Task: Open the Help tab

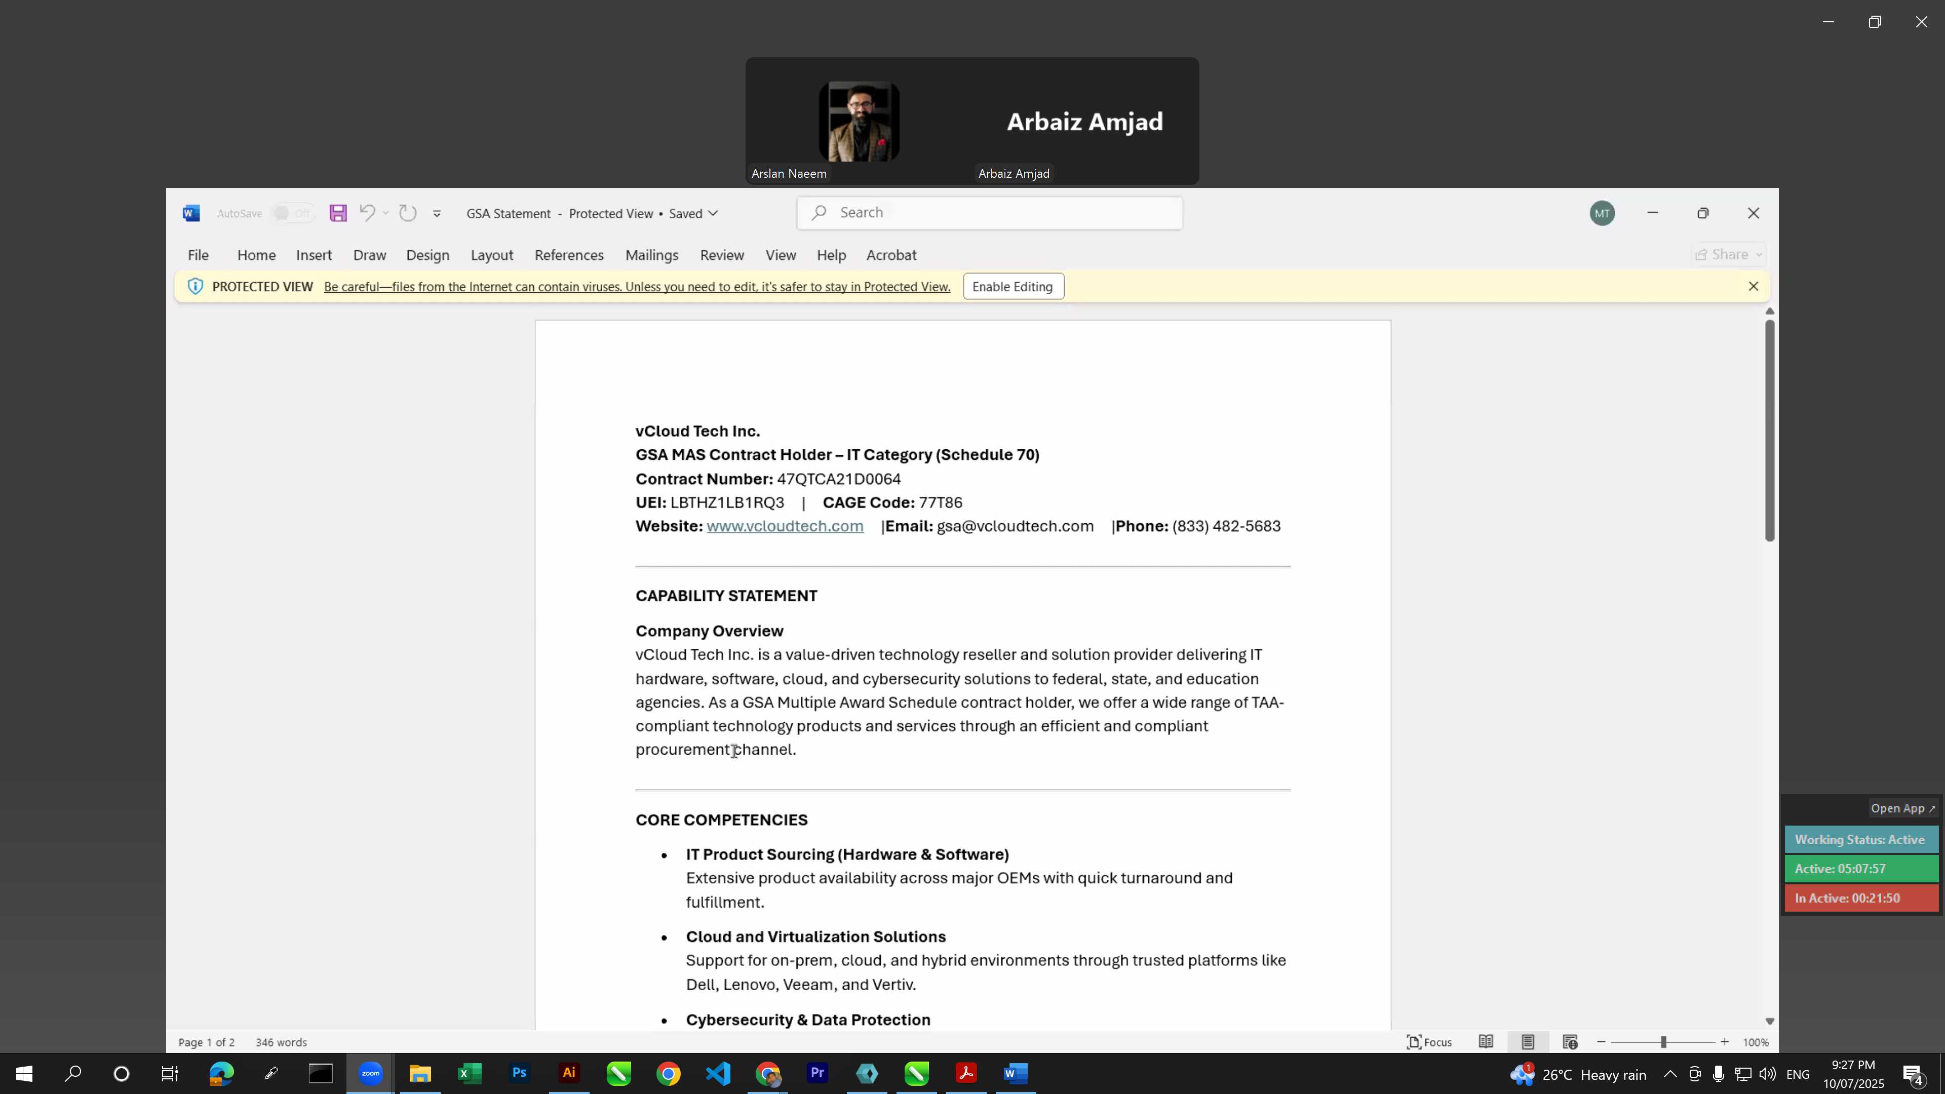Action: 831,255
